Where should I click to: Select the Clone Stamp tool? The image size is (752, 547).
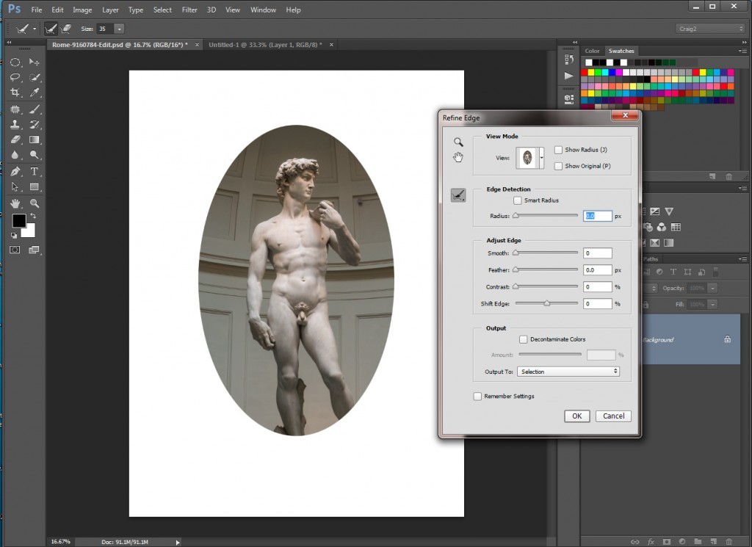point(15,125)
